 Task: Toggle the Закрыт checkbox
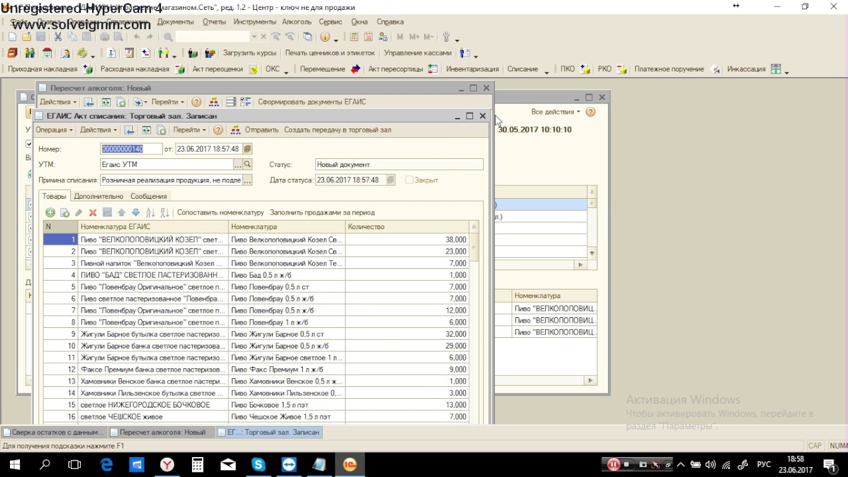409,180
